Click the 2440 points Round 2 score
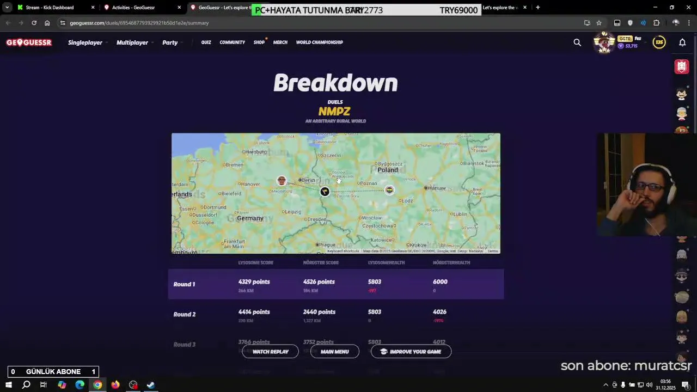This screenshot has width=697, height=392. click(x=319, y=312)
